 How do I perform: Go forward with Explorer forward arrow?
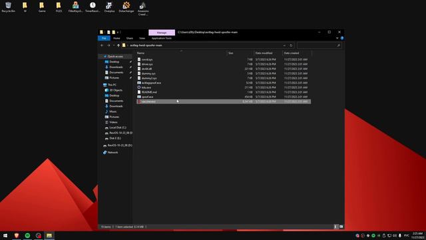tap(108, 45)
